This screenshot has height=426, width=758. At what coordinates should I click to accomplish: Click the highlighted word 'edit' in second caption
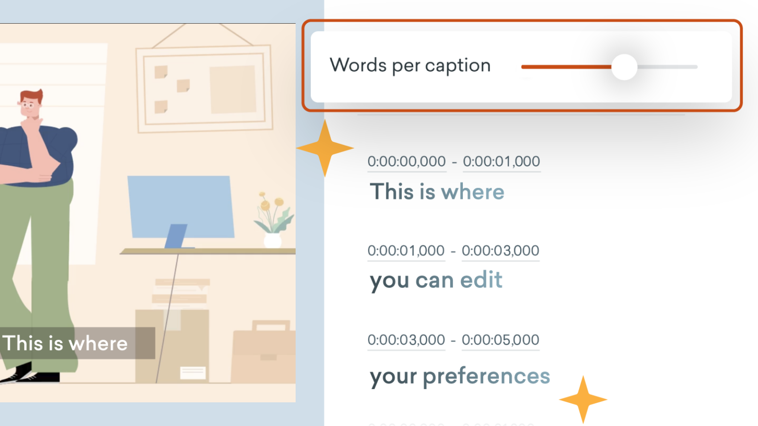tap(481, 280)
